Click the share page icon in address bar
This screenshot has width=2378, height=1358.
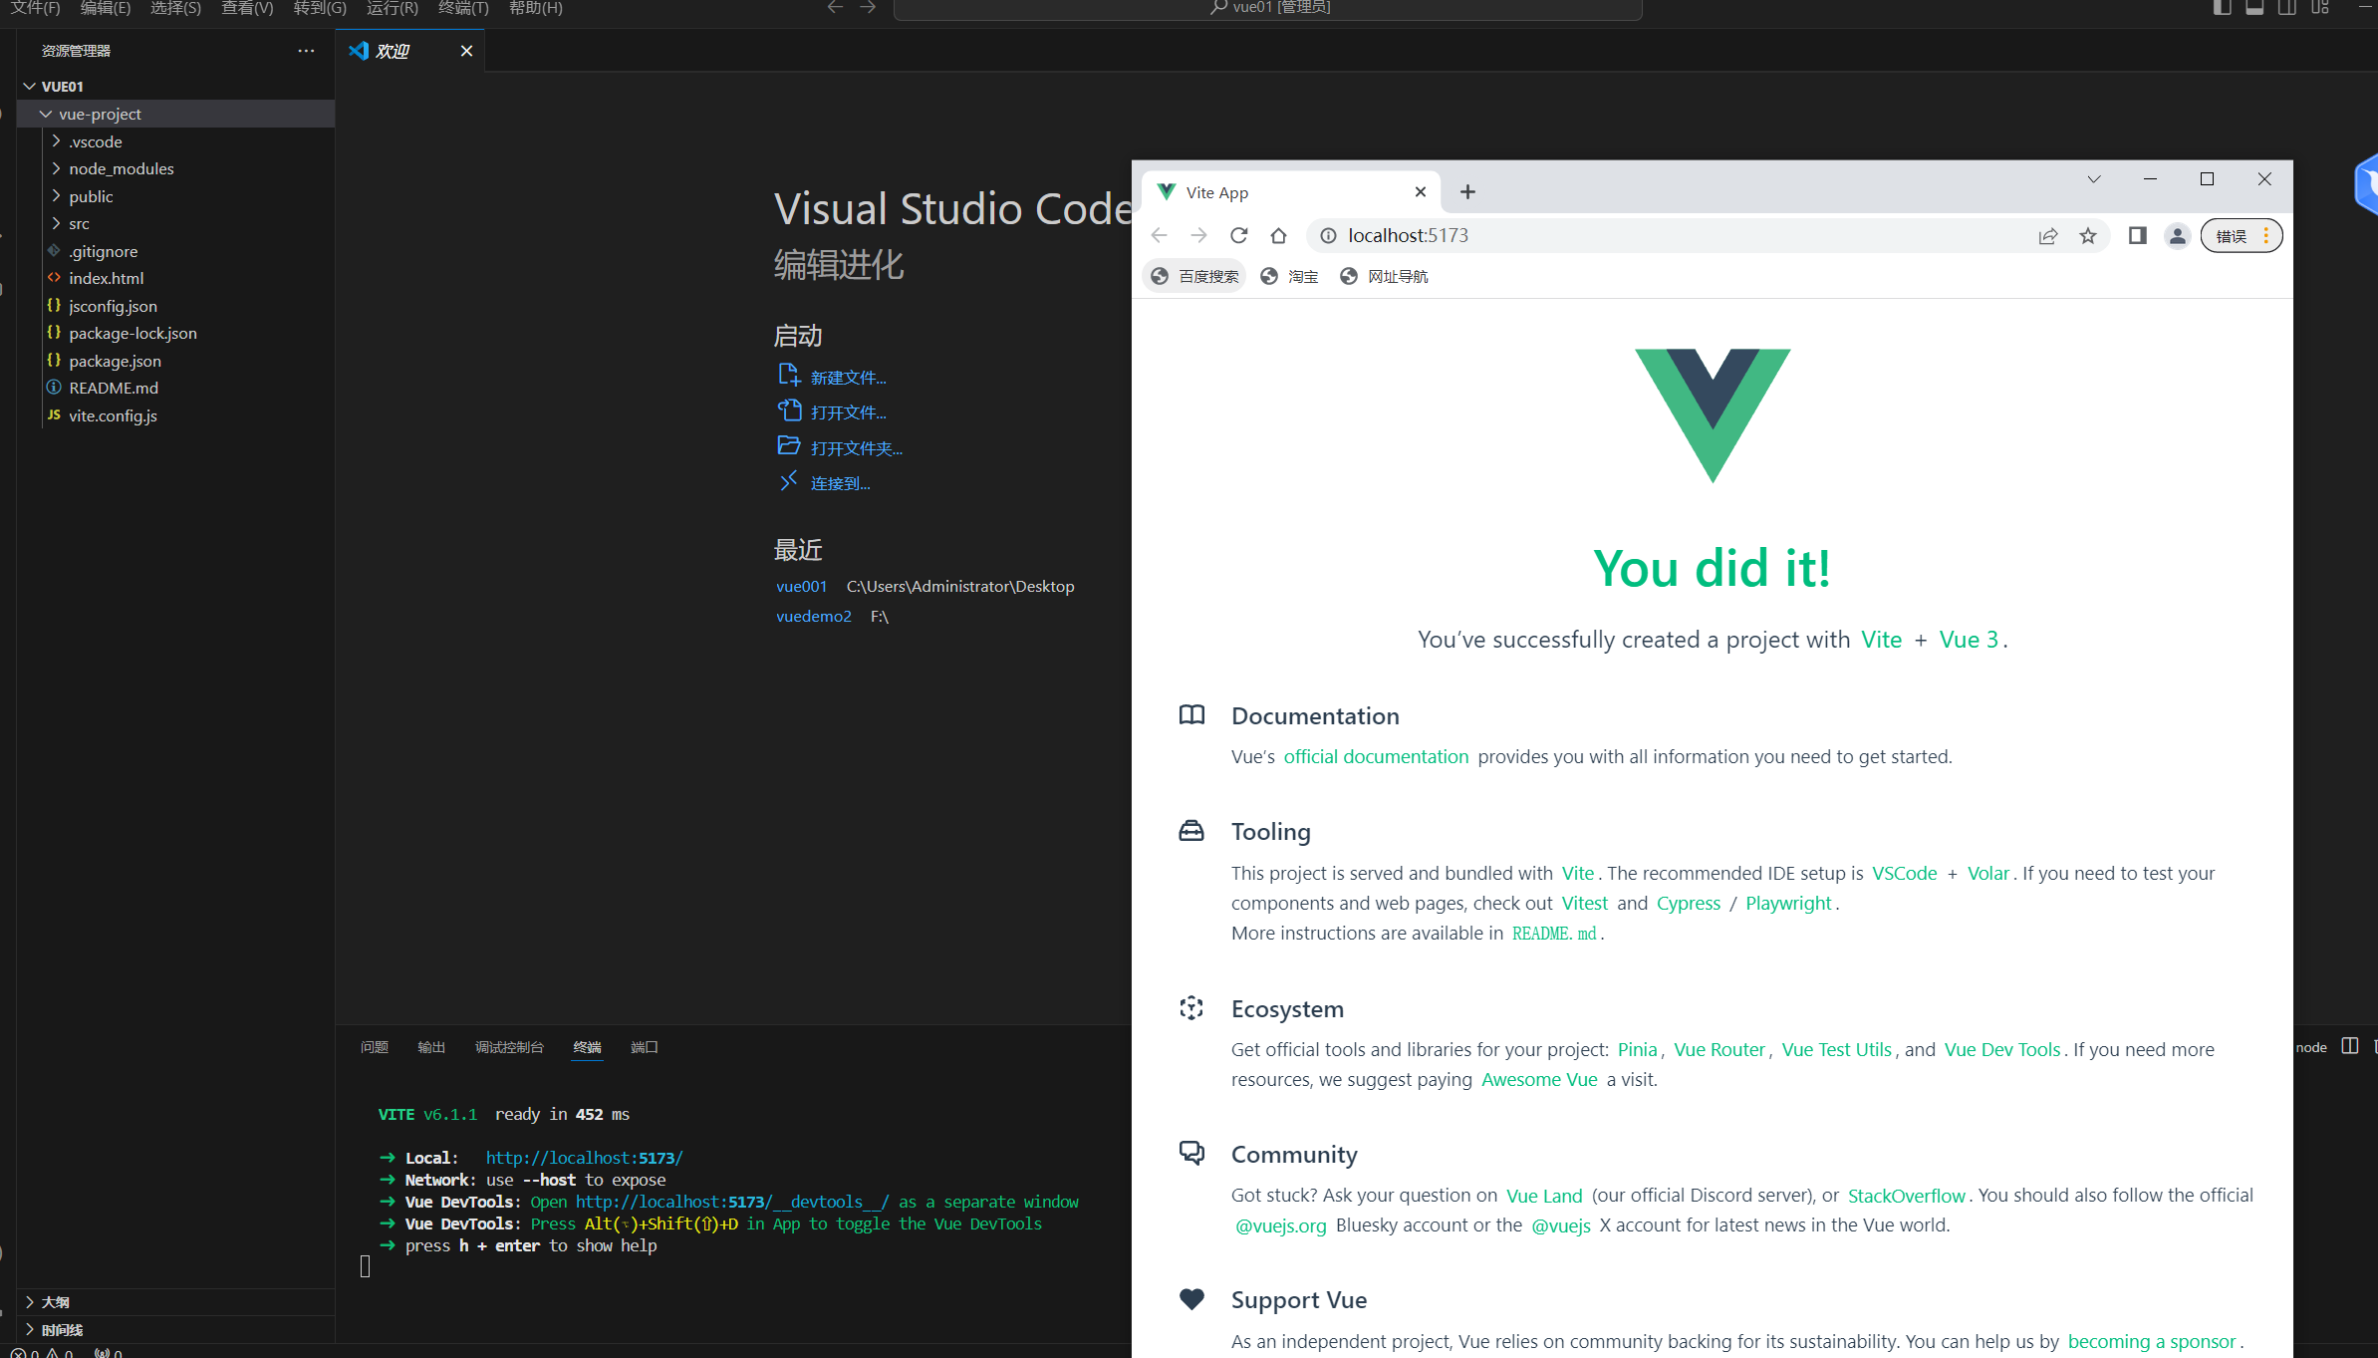2048,236
